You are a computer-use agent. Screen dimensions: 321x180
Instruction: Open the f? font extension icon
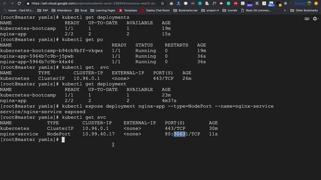point(214,3)
